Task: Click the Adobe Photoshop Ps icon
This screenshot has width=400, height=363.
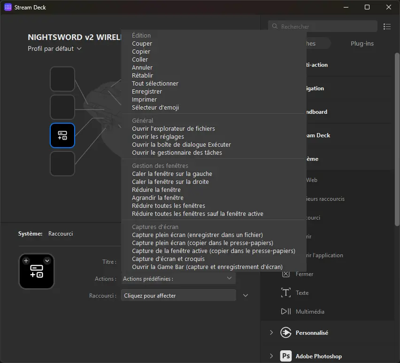Action: 286,356
